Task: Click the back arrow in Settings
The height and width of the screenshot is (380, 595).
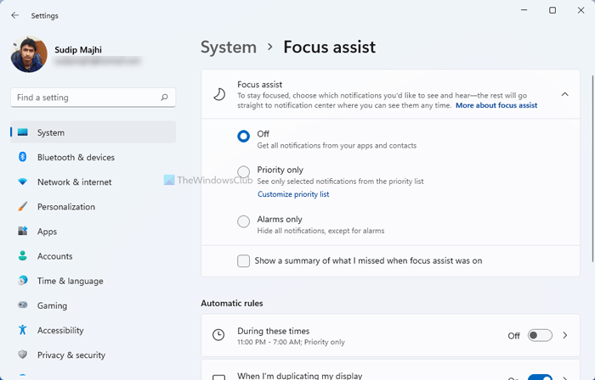Action: tap(14, 15)
